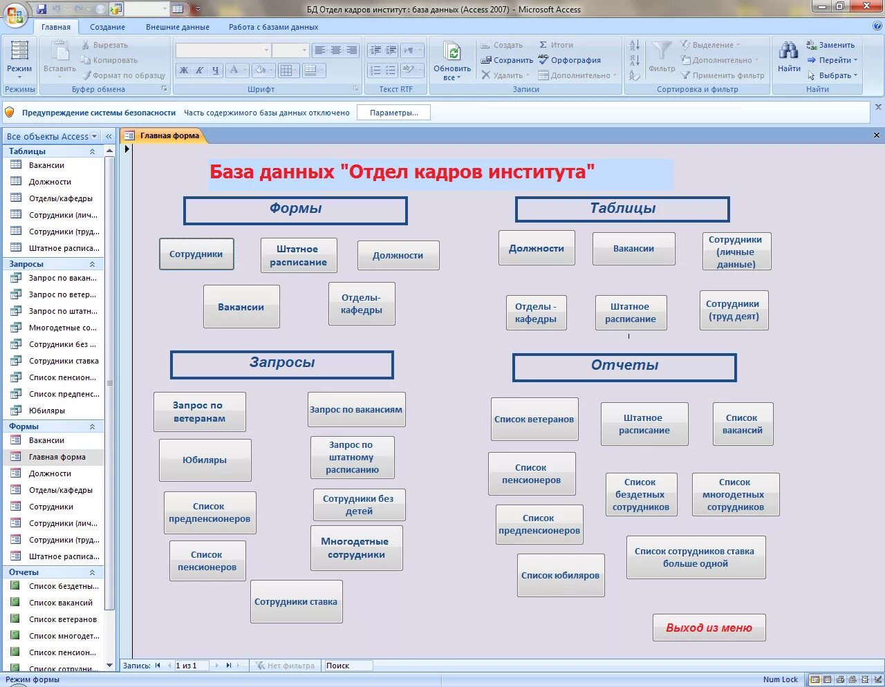Image resolution: width=885 pixels, height=687 pixels.
Task: Open the Внешние данные ribbon tab
Action: click(x=178, y=27)
